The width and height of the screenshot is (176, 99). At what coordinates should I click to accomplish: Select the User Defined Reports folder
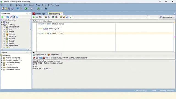click(13, 70)
